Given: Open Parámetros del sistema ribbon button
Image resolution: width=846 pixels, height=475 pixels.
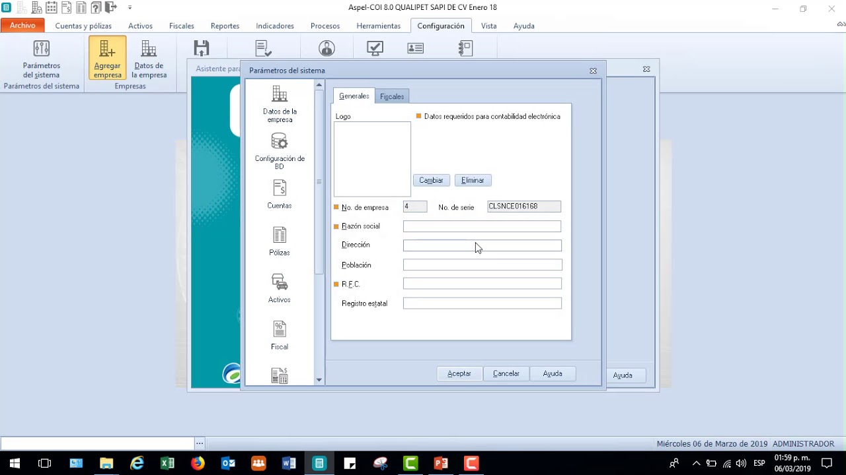Looking at the screenshot, I should click(42, 58).
